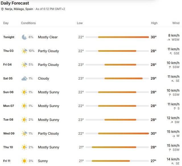Viewport: 182px width, 166px height.
Task: Click the Cloudy weather icon for Sat 05
Action: tap(24, 79)
